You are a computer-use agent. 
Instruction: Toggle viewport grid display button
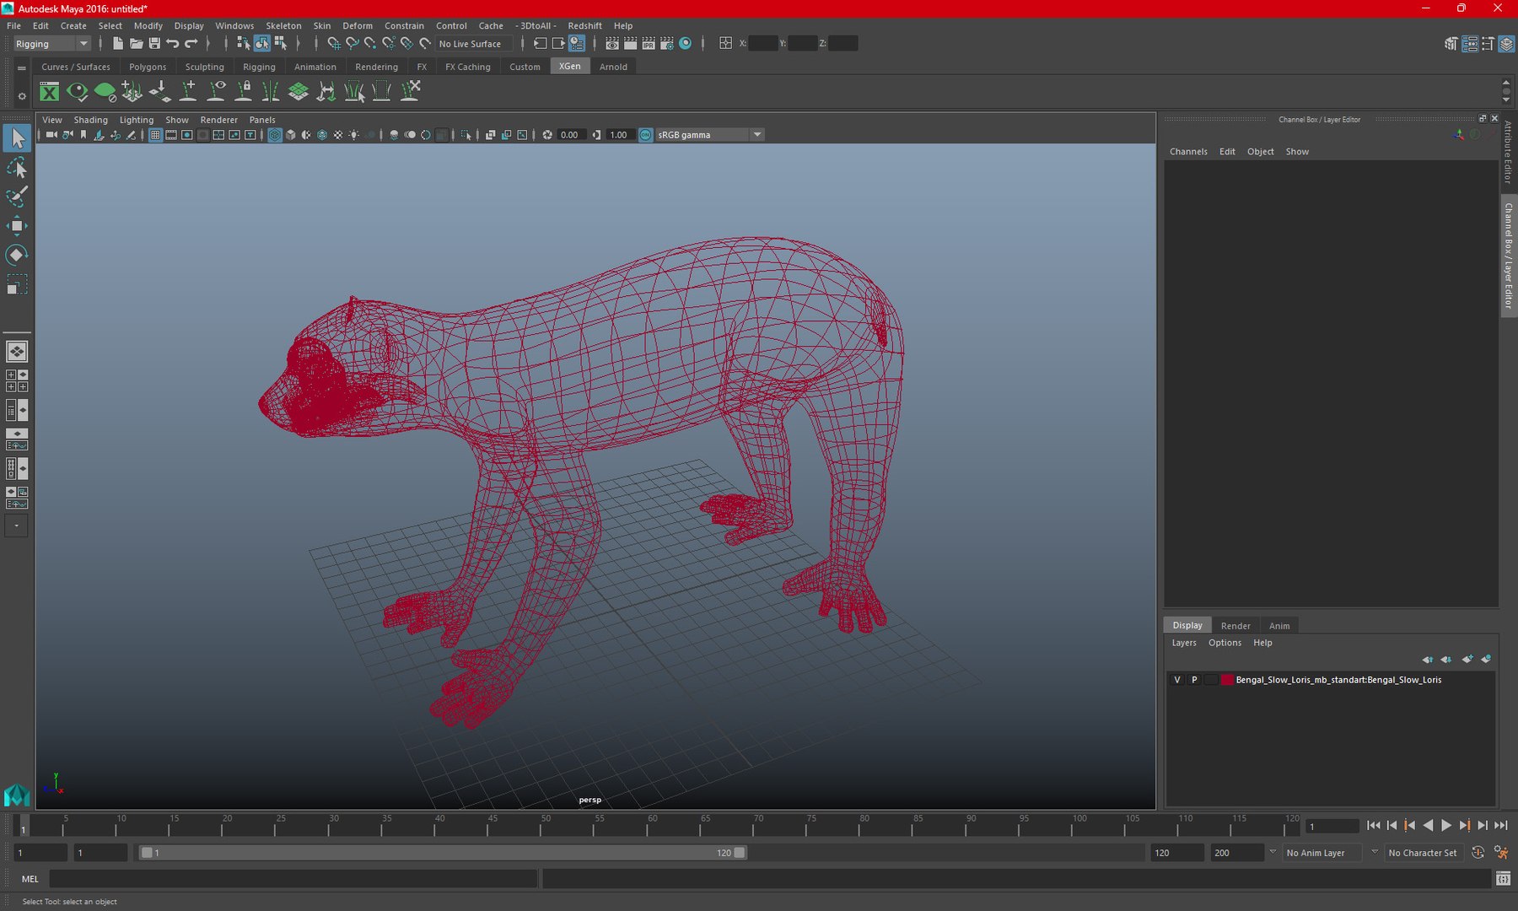[x=155, y=135]
